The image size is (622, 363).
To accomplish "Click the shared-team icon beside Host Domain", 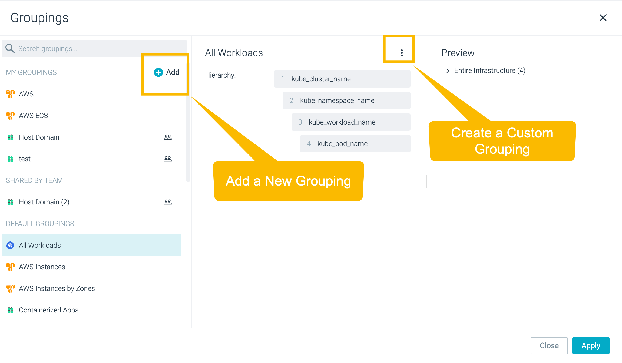I will (168, 137).
